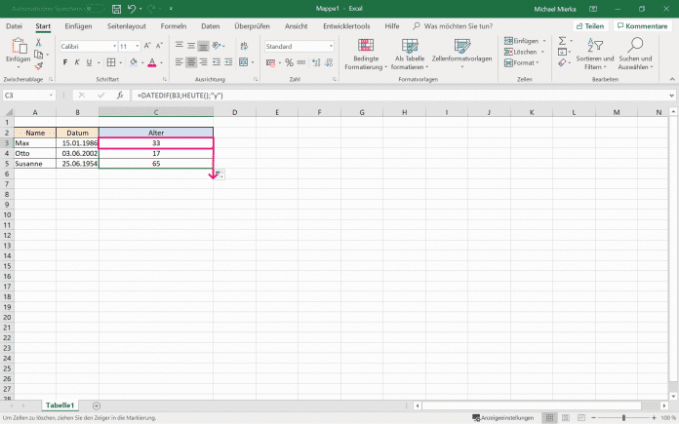Click the Format Painter brush icon

coord(37,67)
